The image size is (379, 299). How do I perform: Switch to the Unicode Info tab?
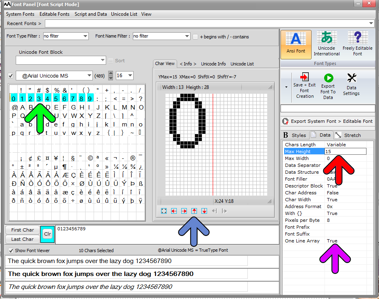[214, 64]
